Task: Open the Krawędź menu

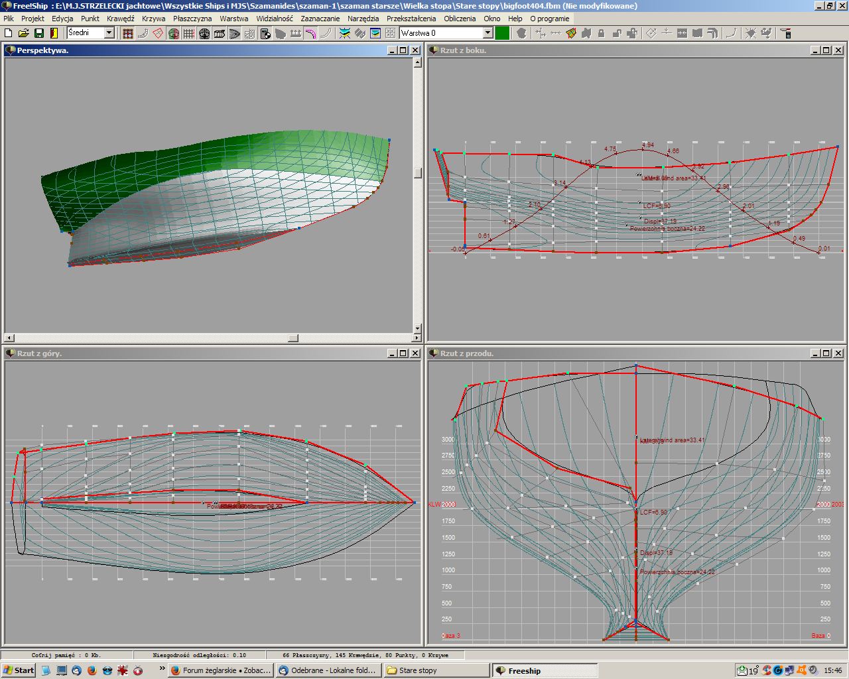Action: click(119, 19)
